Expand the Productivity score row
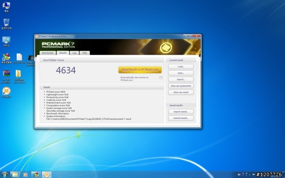 (45, 97)
